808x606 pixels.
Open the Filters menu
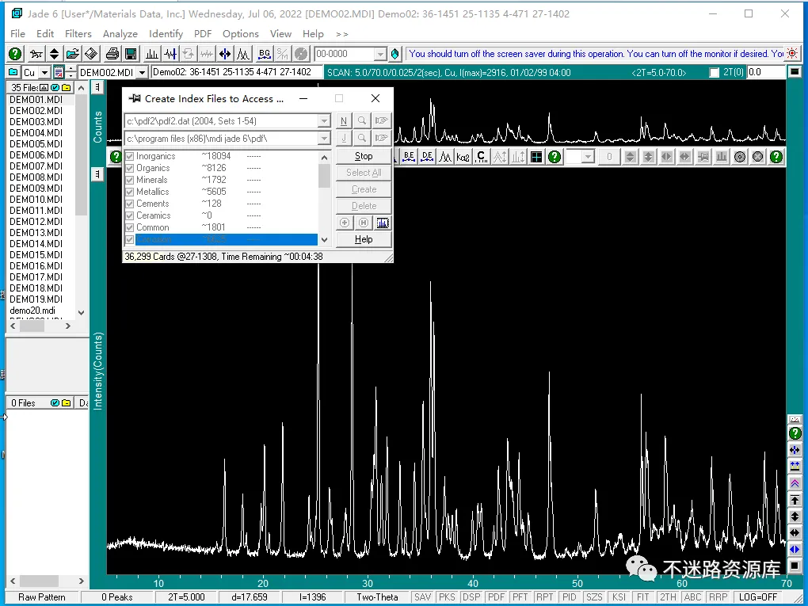(x=78, y=33)
